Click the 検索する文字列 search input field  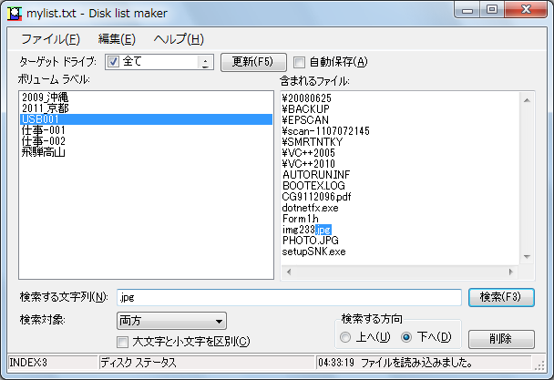pyautogui.click(x=289, y=297)
